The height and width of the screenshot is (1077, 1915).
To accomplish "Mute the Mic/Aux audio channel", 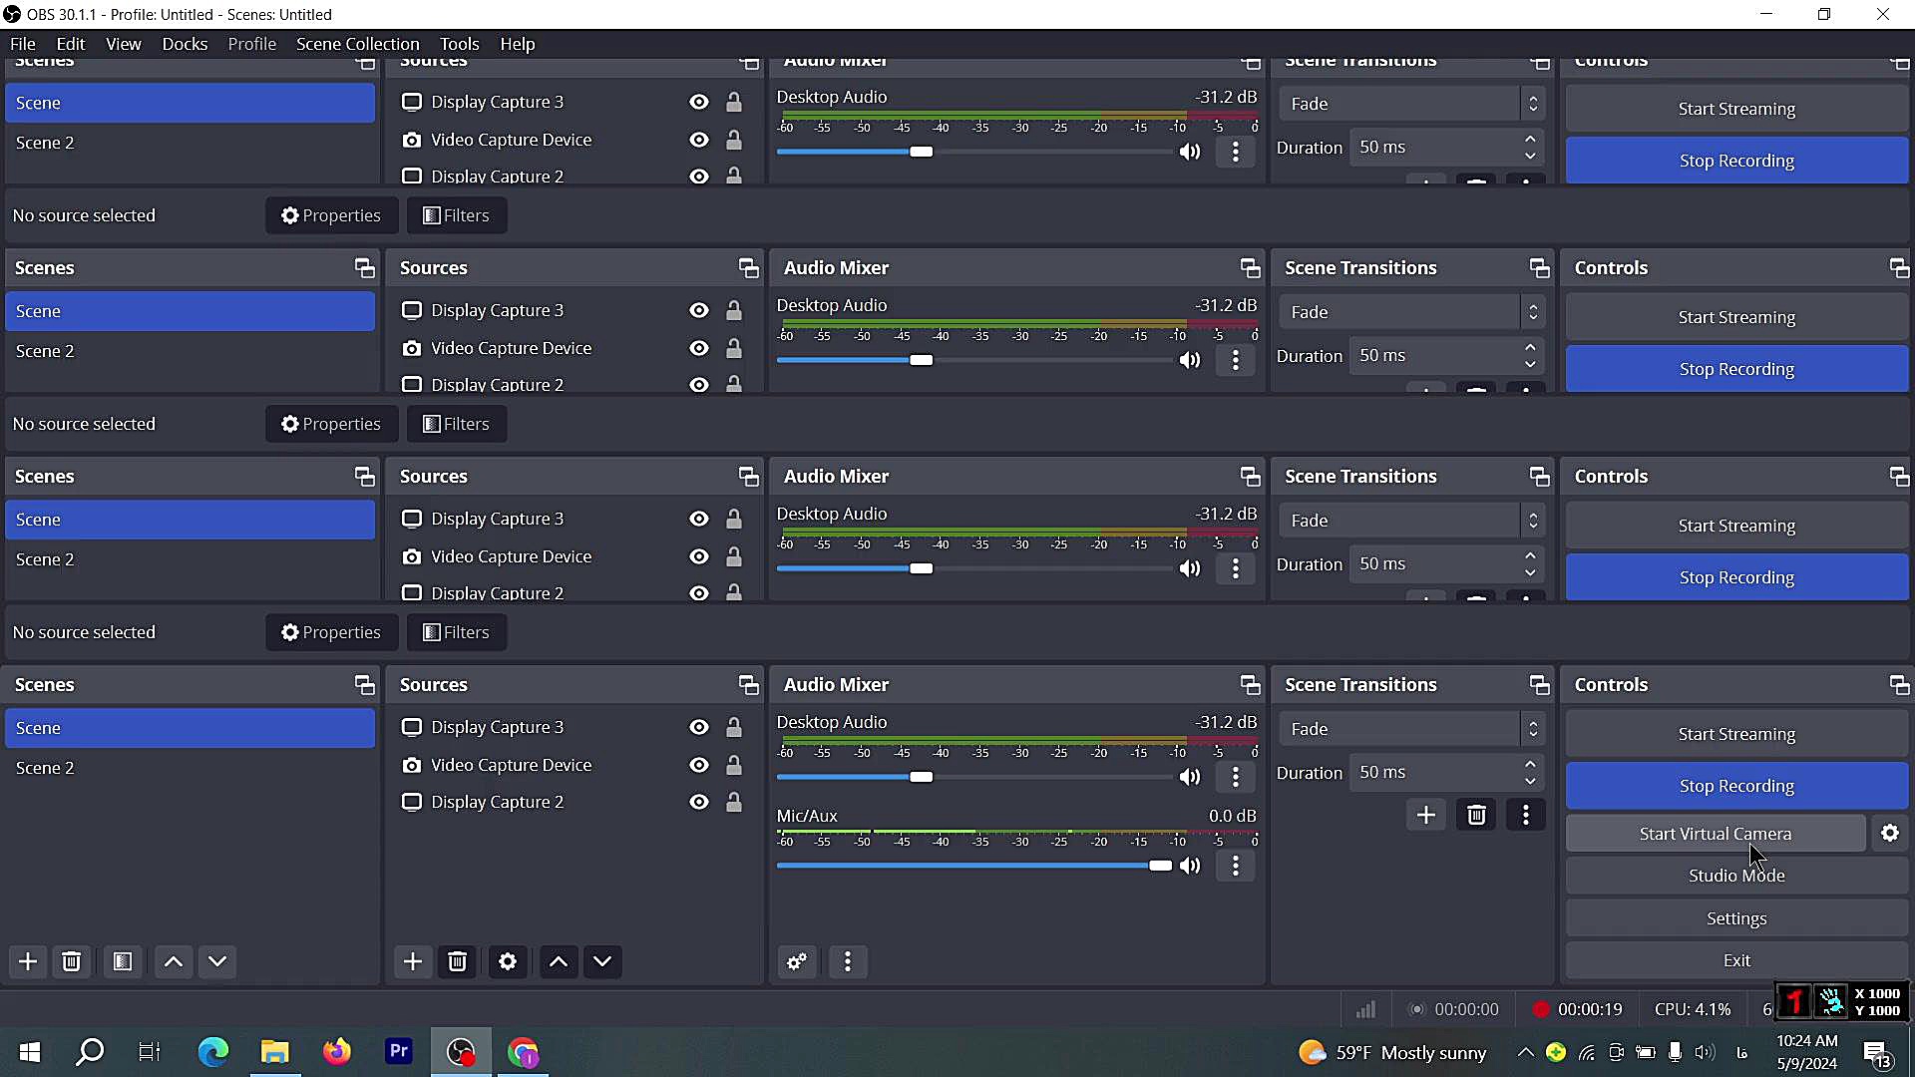I will 1191,866.
